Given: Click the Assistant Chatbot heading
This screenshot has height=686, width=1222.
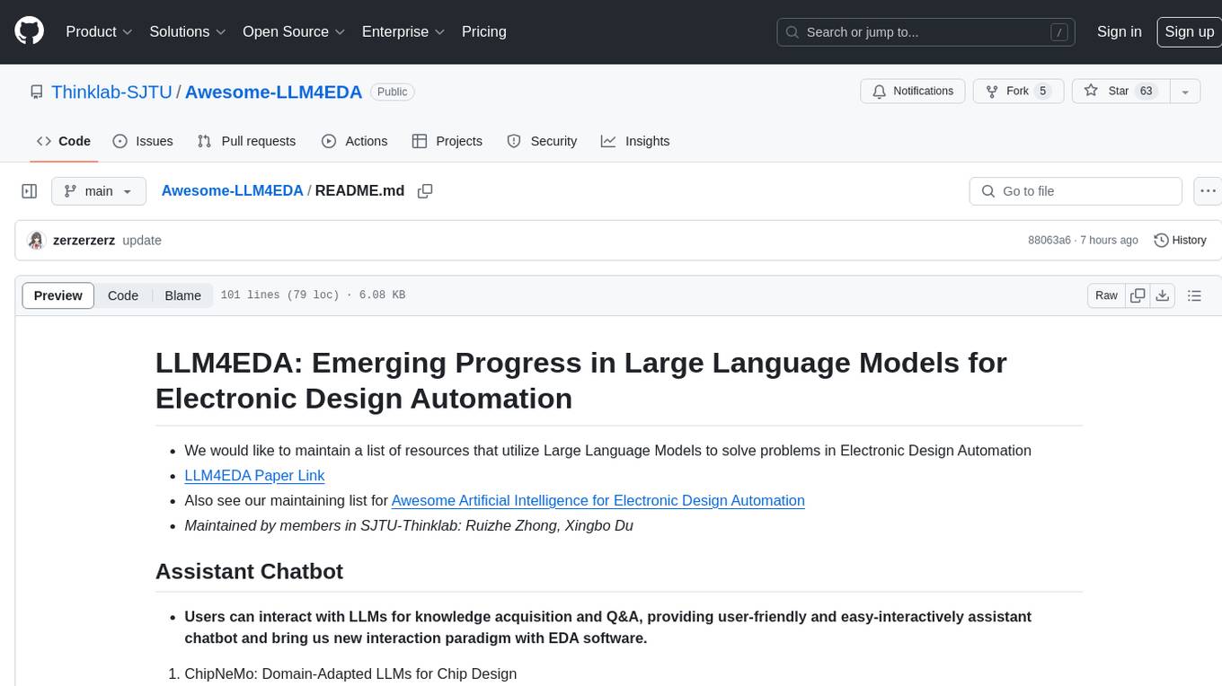Looking at the screenshot, I should tap(250, 572).
